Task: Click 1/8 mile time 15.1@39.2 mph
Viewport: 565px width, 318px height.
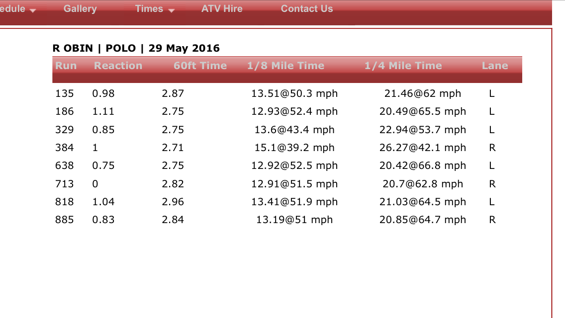Action: point(294,148)
